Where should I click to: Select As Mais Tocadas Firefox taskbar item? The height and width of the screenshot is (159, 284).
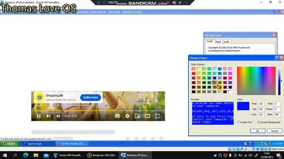72,144
